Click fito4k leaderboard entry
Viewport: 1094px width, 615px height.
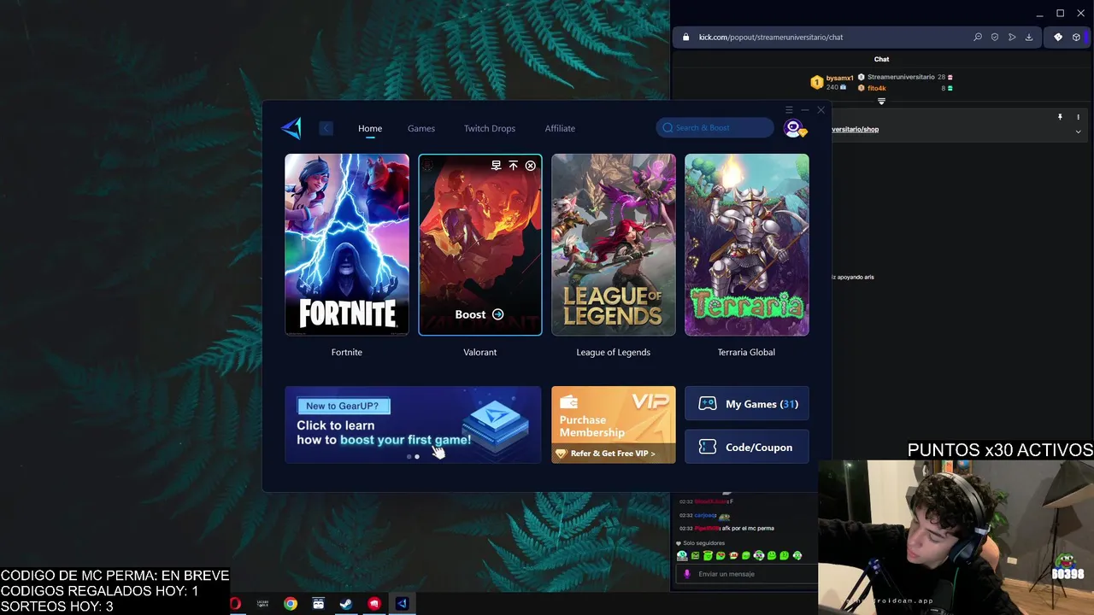click(877, 88)
